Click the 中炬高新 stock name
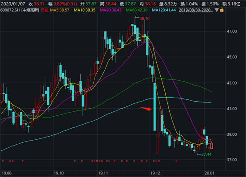 (x=30, y=10)
